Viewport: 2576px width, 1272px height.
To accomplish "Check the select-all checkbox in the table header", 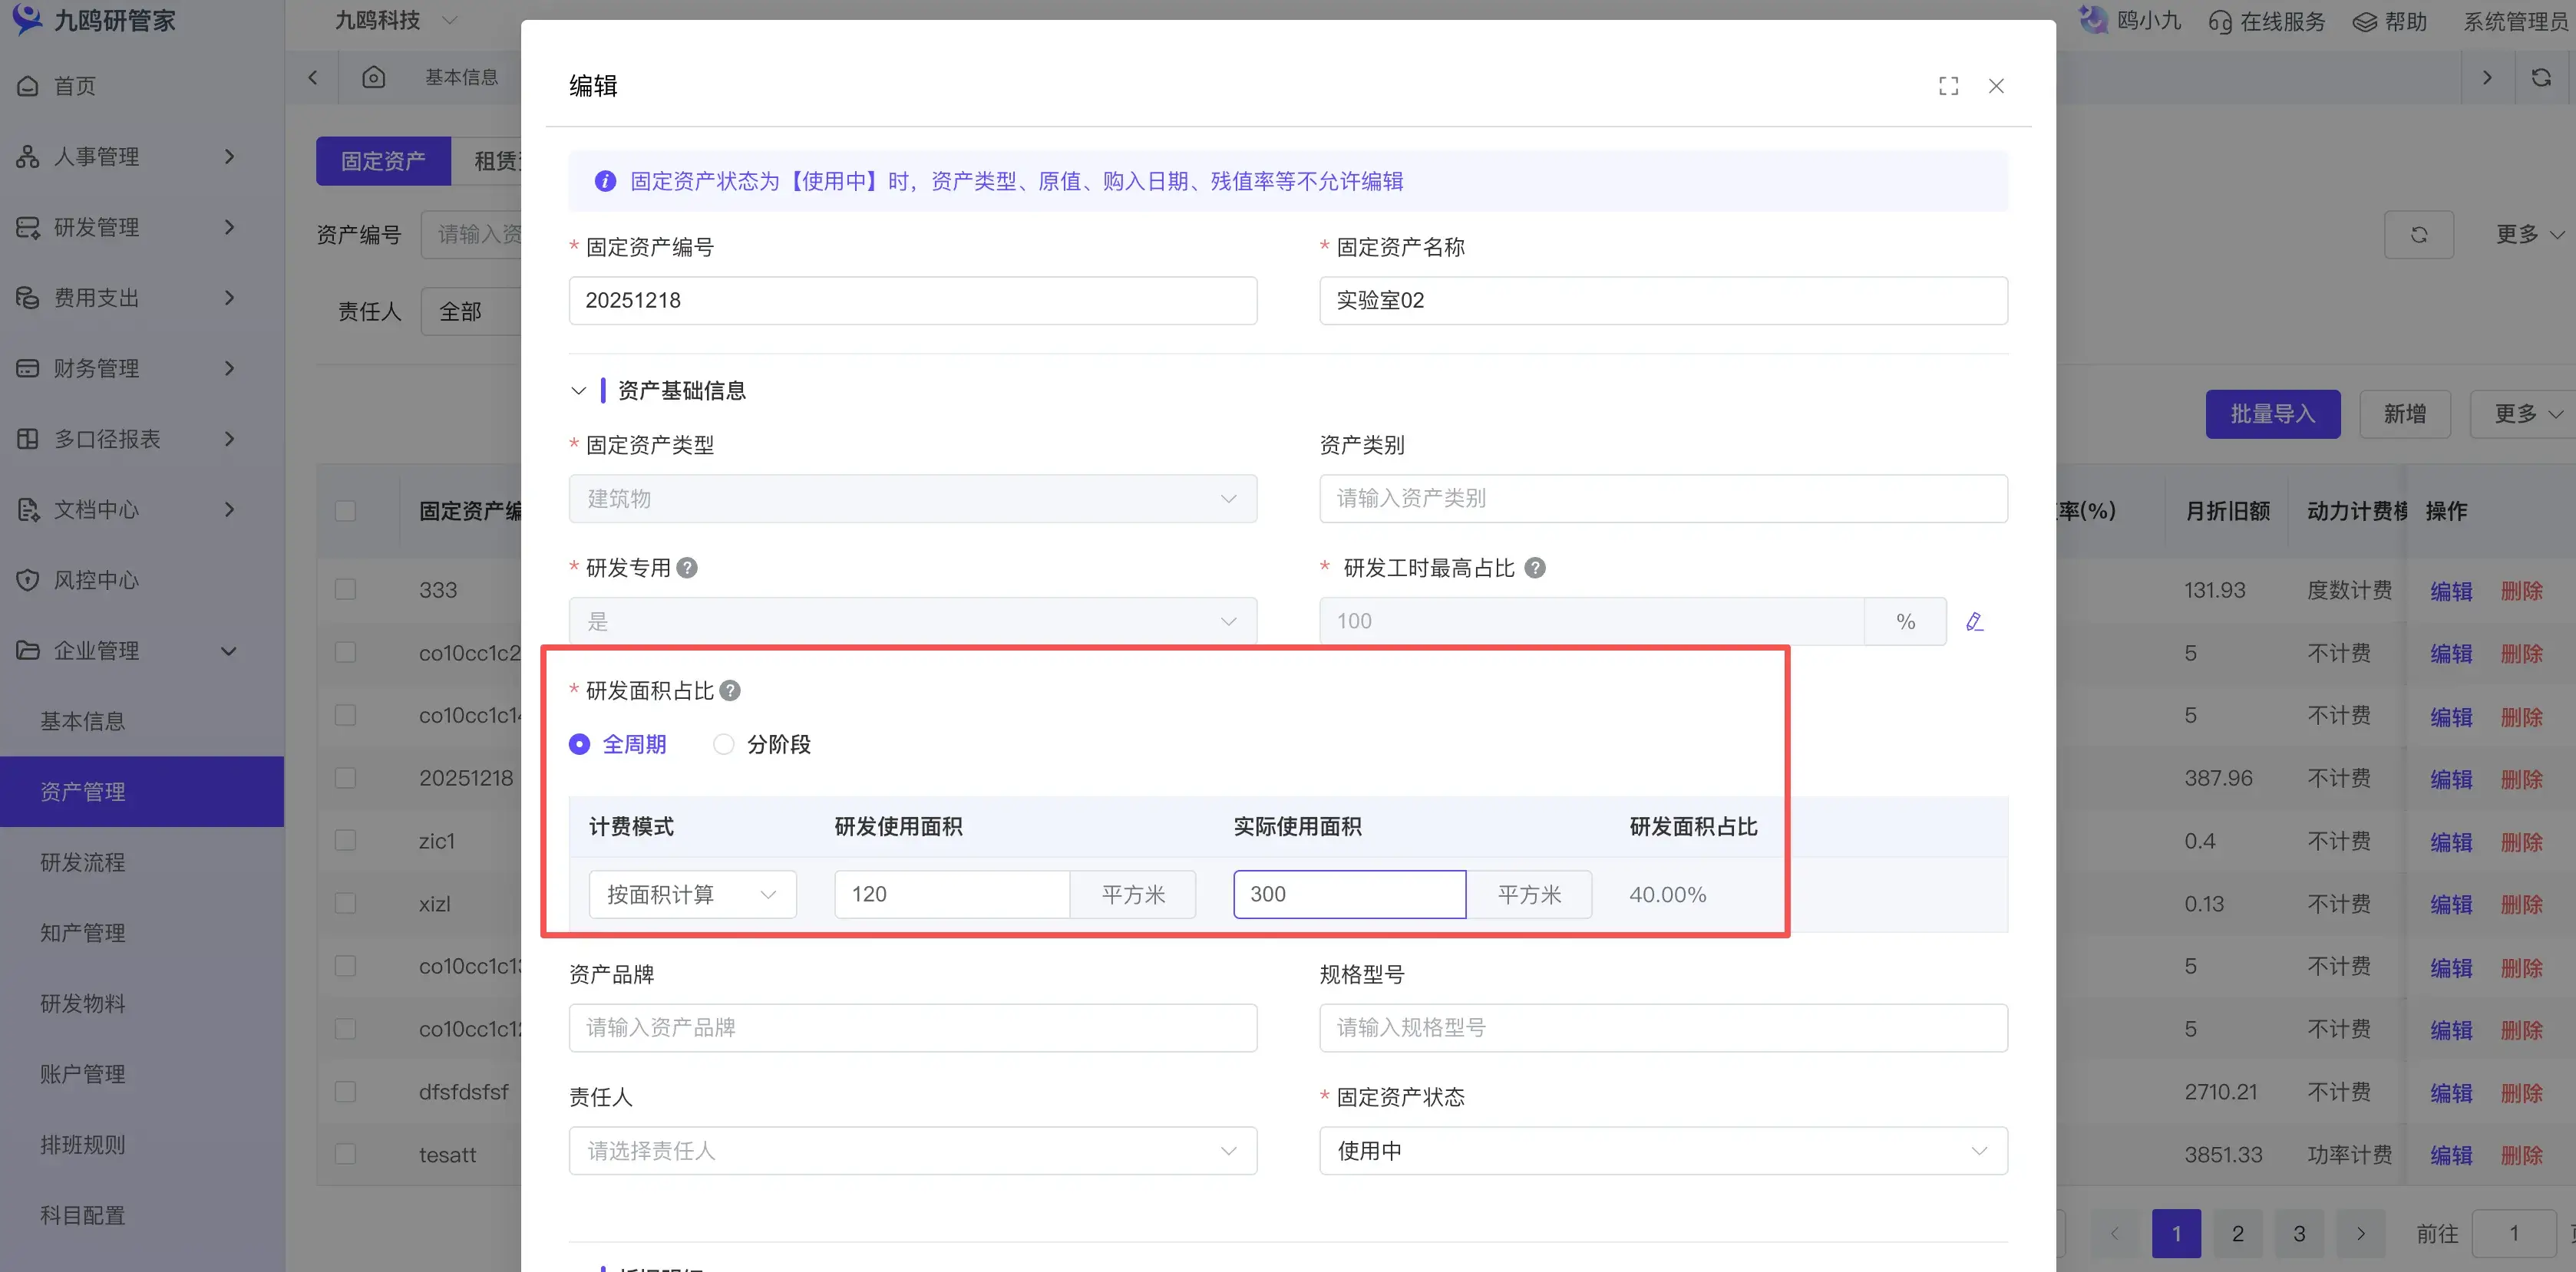I will 345,509.
